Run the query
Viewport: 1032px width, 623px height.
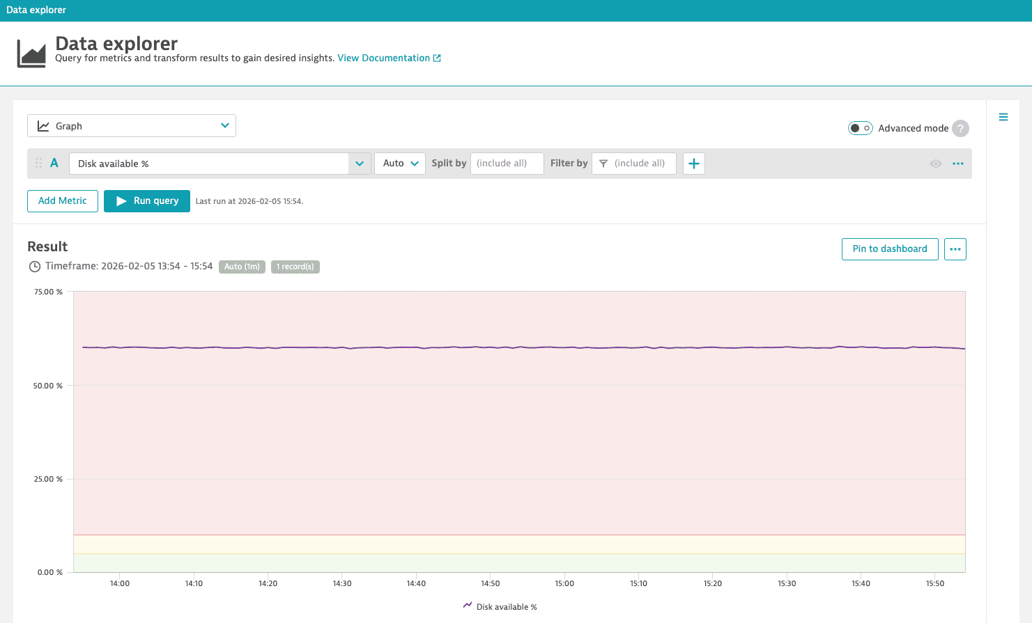[x=146, y=200]
